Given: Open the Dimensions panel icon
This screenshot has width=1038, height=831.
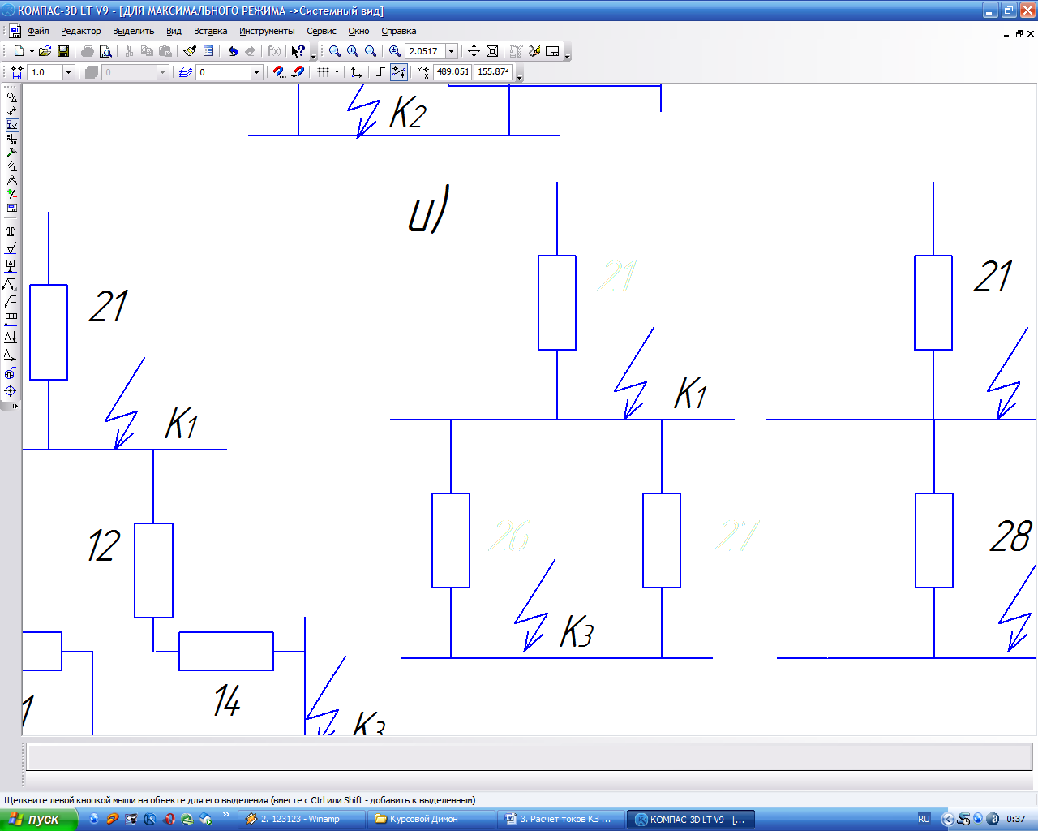Looking at the screenshot, I should (11, 110).
